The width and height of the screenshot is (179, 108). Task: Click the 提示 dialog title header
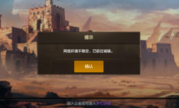coord(89,37)
